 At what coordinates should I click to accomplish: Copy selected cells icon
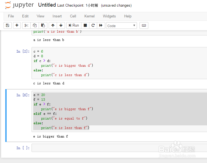point(35,25)
